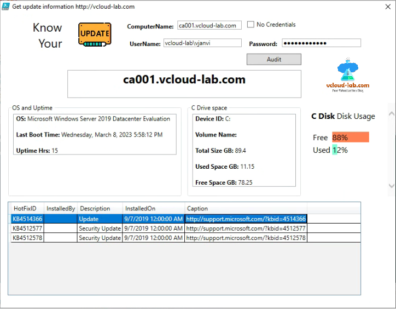The height and width of the screenshot is (309, 396).
Task: Click caption link ending kbid=4514366
Action: coord(246,219)
